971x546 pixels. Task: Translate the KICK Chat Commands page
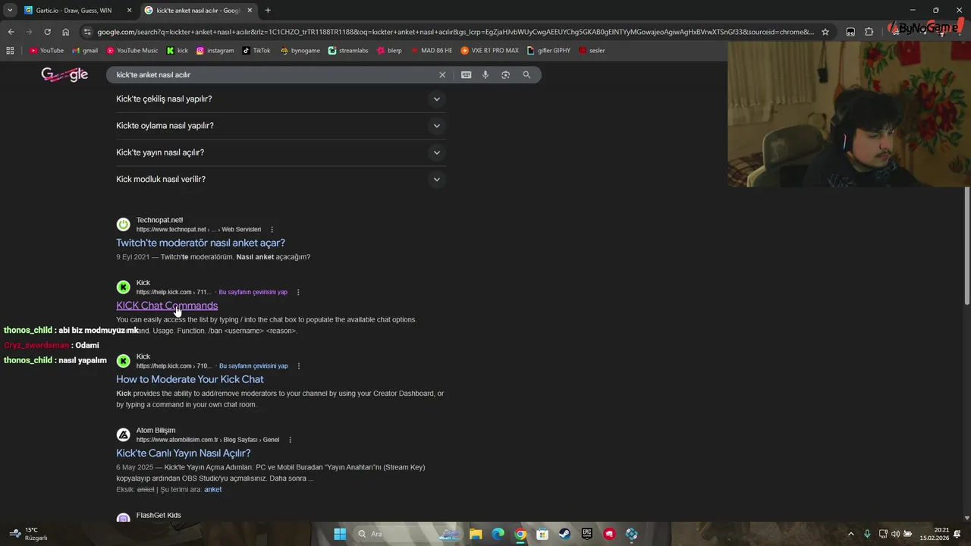[253, 292]
